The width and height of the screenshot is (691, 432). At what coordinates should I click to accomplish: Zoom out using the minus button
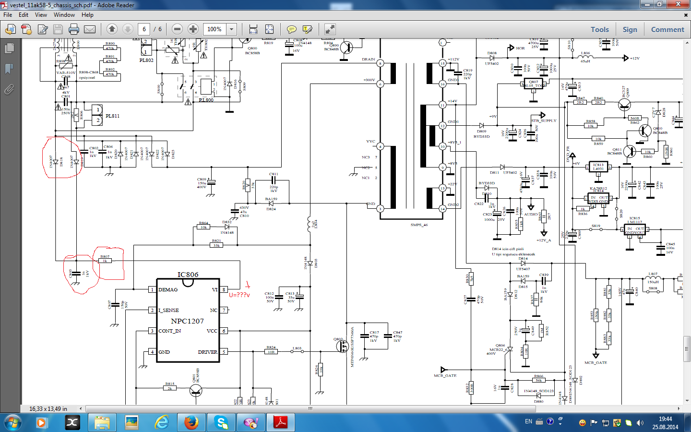click(x=177, y=29)
